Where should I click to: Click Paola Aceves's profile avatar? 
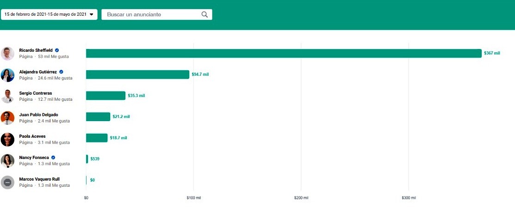point(8,139)
